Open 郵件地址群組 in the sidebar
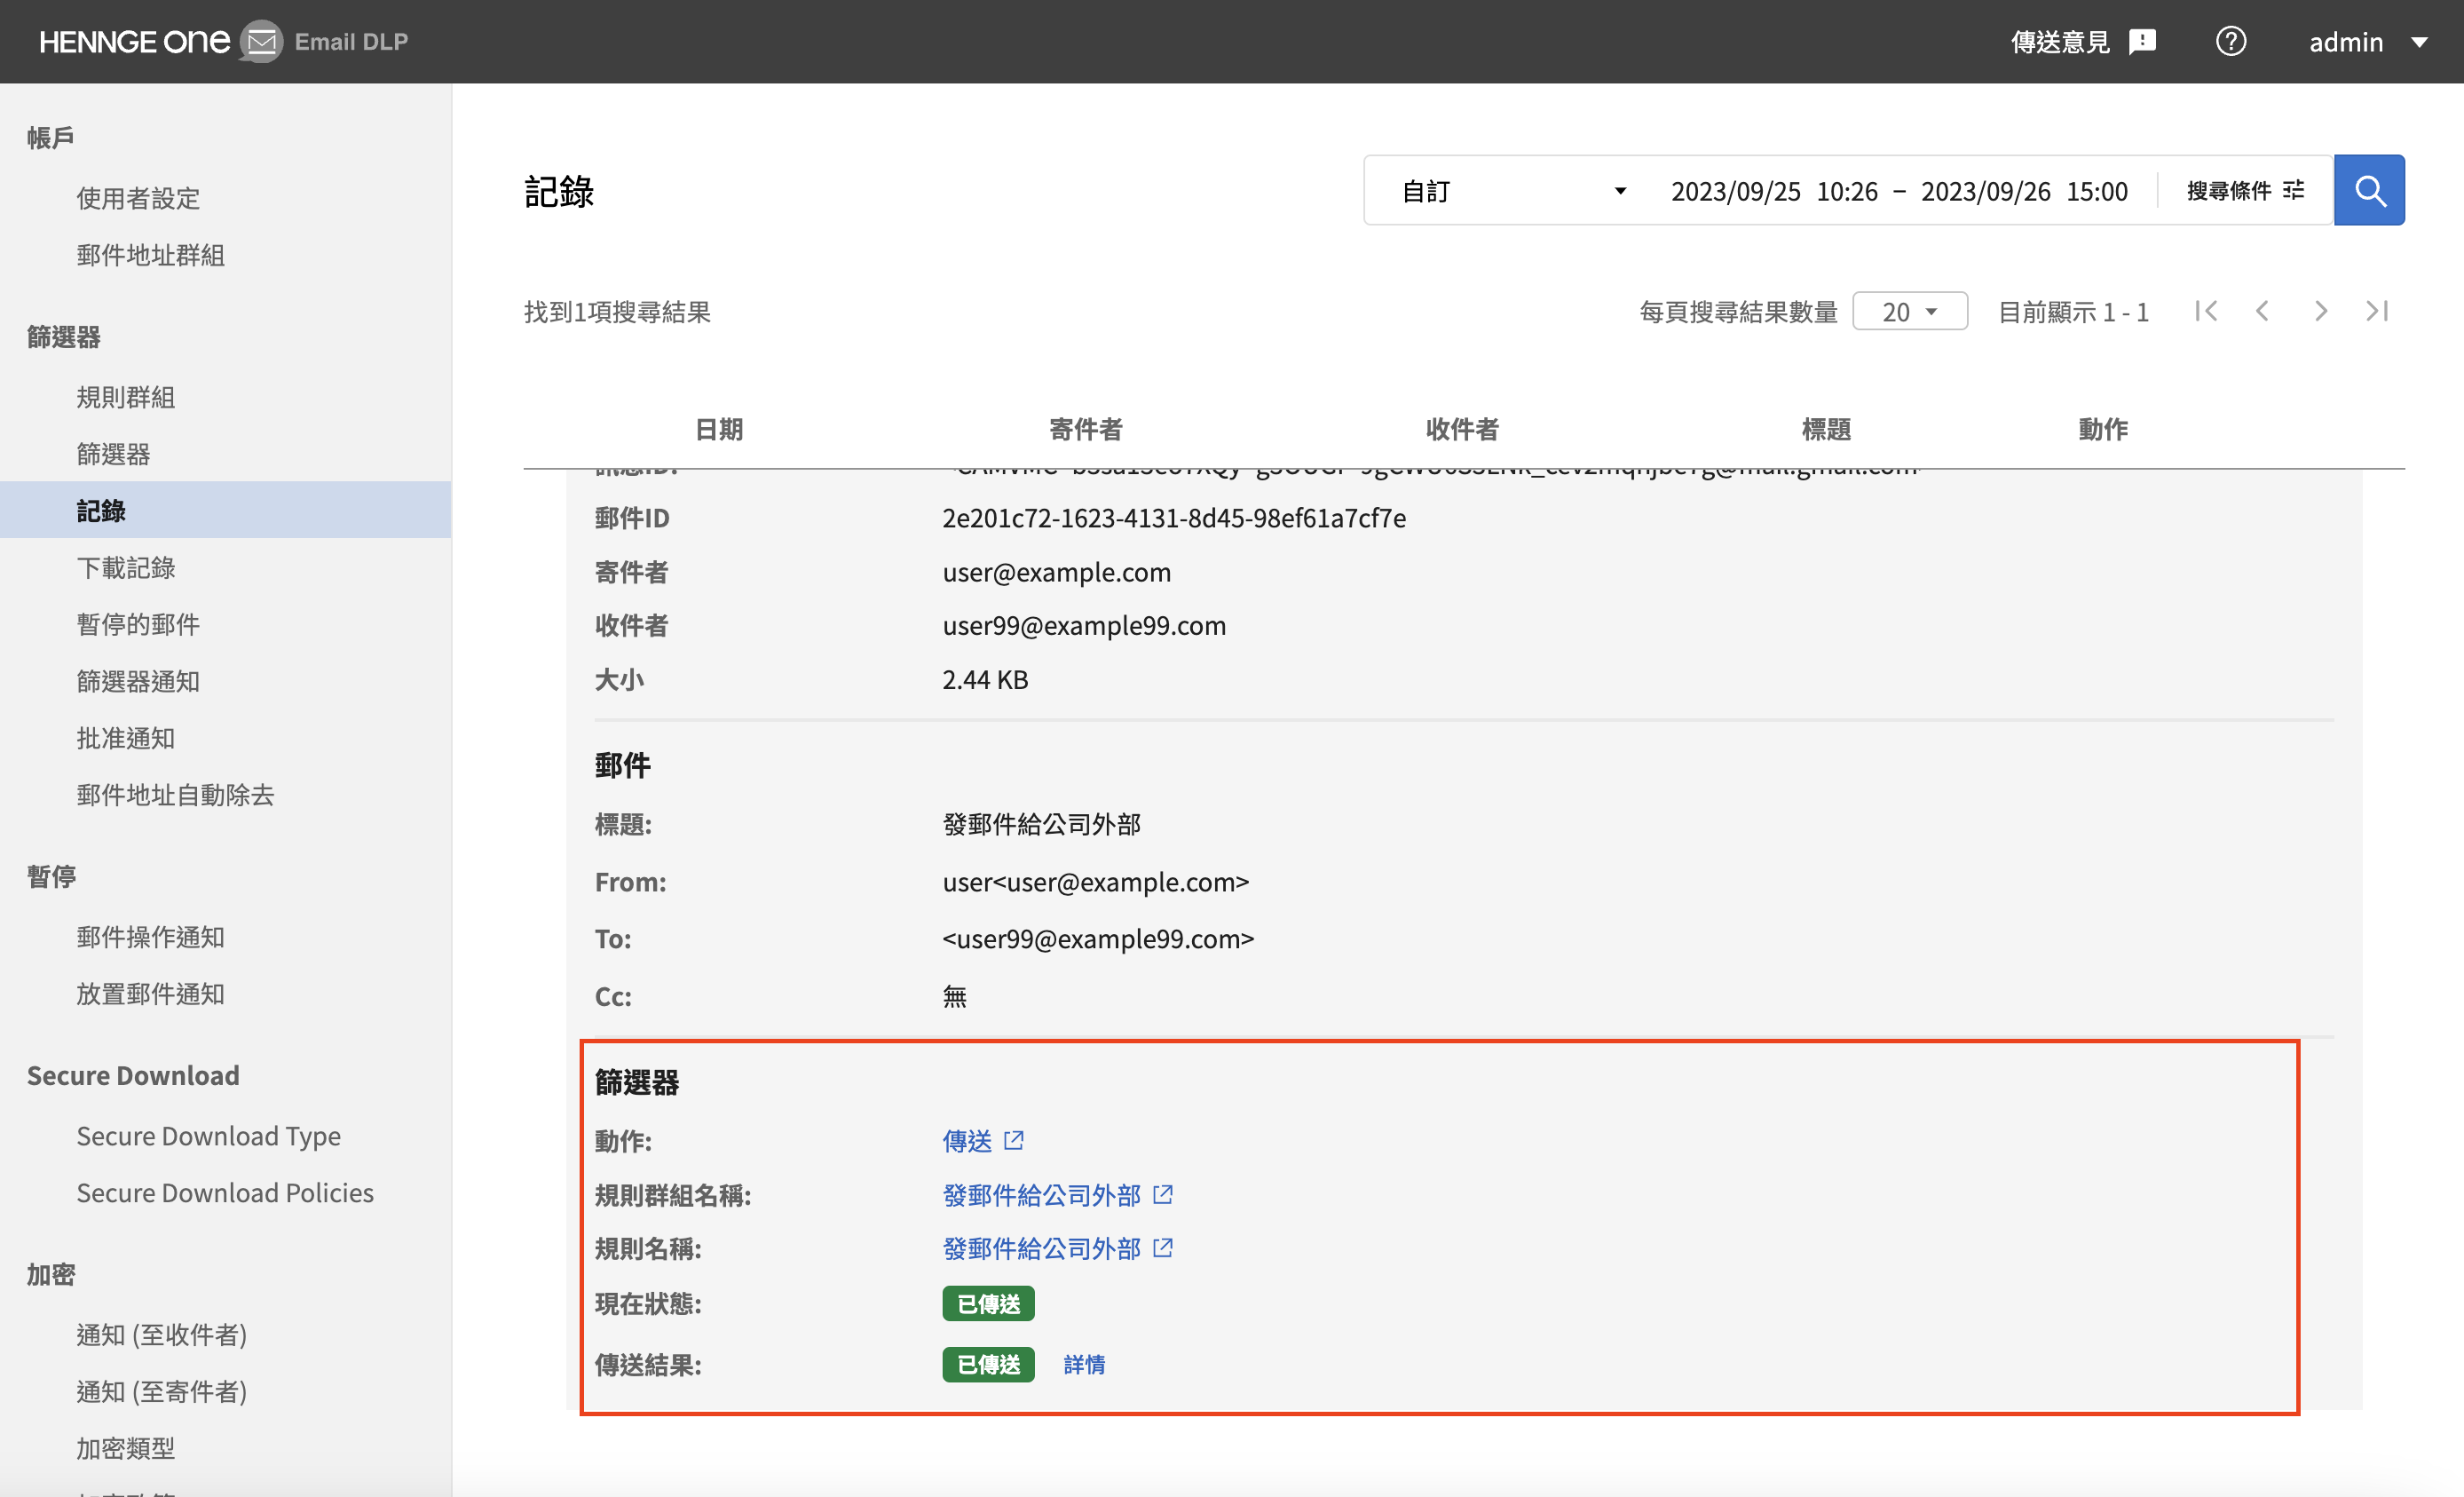 point(151,255)
